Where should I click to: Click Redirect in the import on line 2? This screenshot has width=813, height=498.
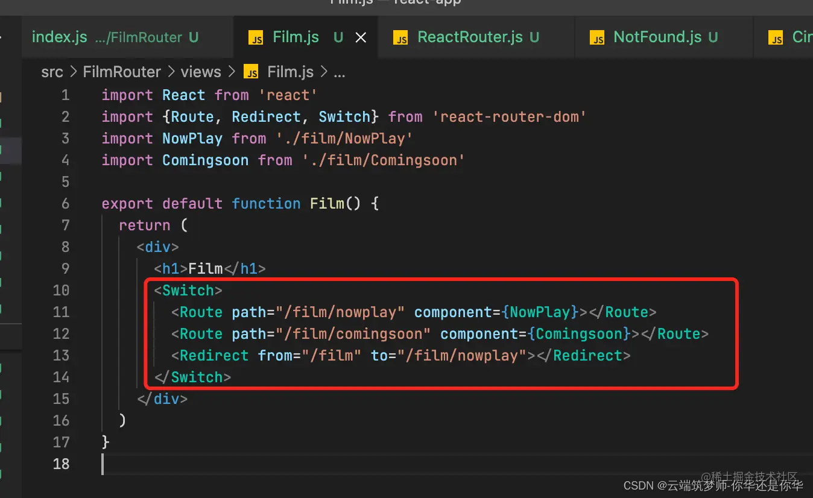click(267, 117)
